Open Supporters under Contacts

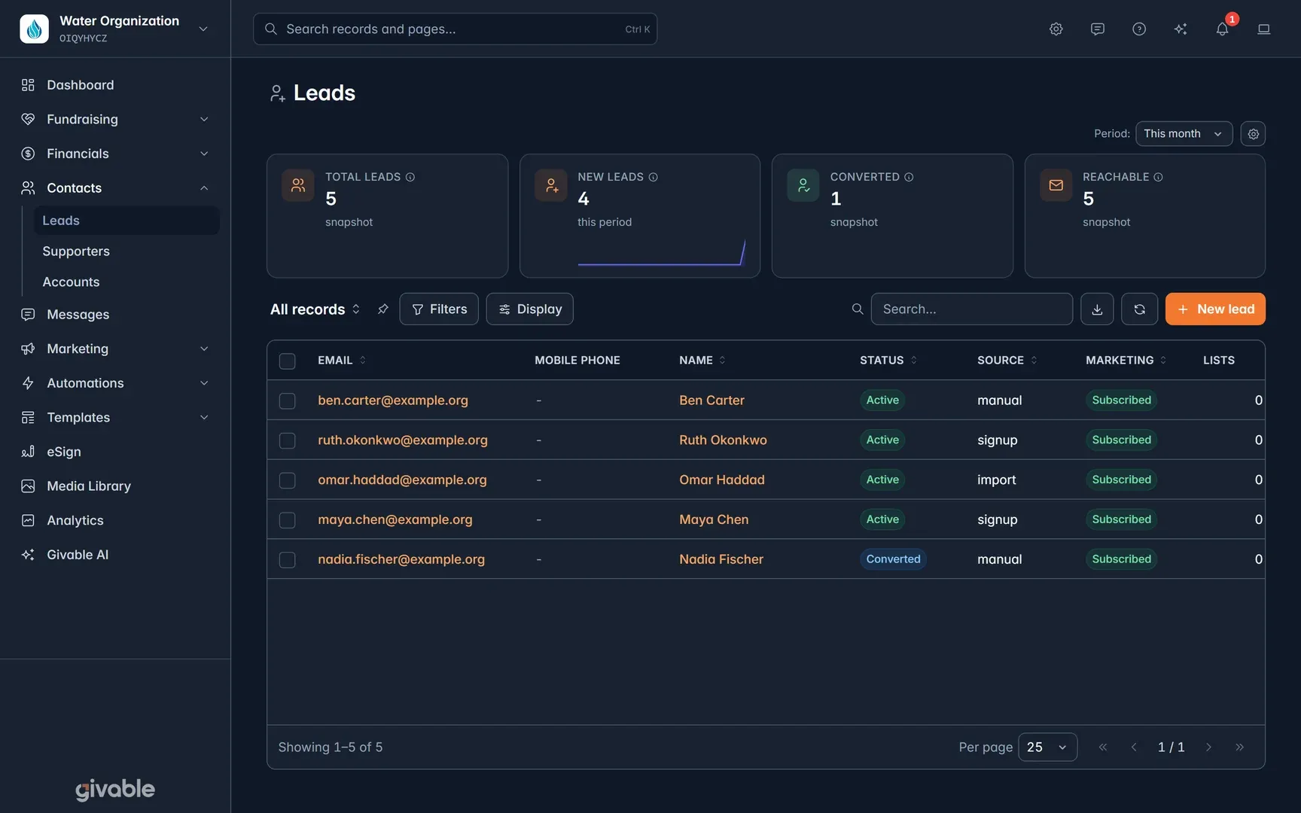point(126,251)
